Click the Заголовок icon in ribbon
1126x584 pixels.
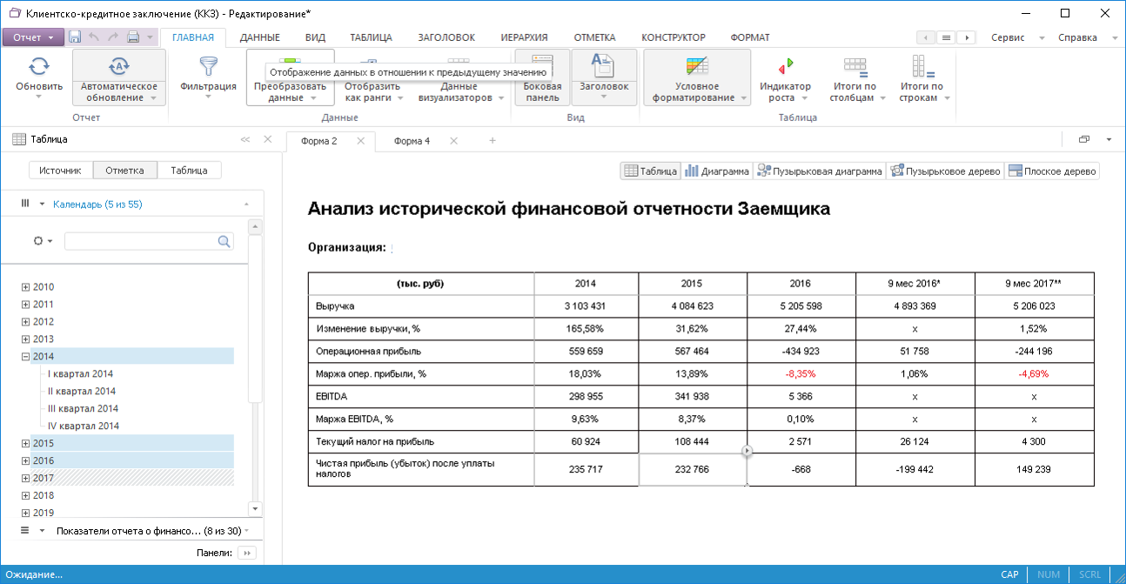(x=604, y=66)
